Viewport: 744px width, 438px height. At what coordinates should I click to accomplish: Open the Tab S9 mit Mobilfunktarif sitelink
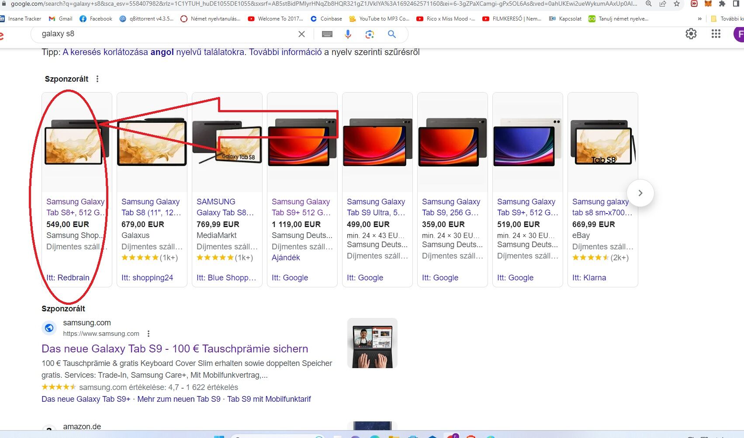(x=269, y=399)
